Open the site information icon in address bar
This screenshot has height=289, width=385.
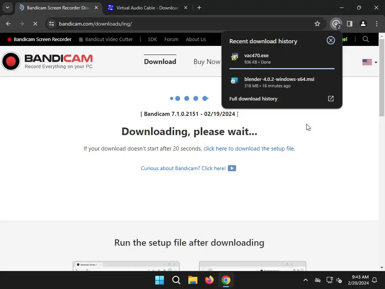pyautogui.click(x=52, y=24)
